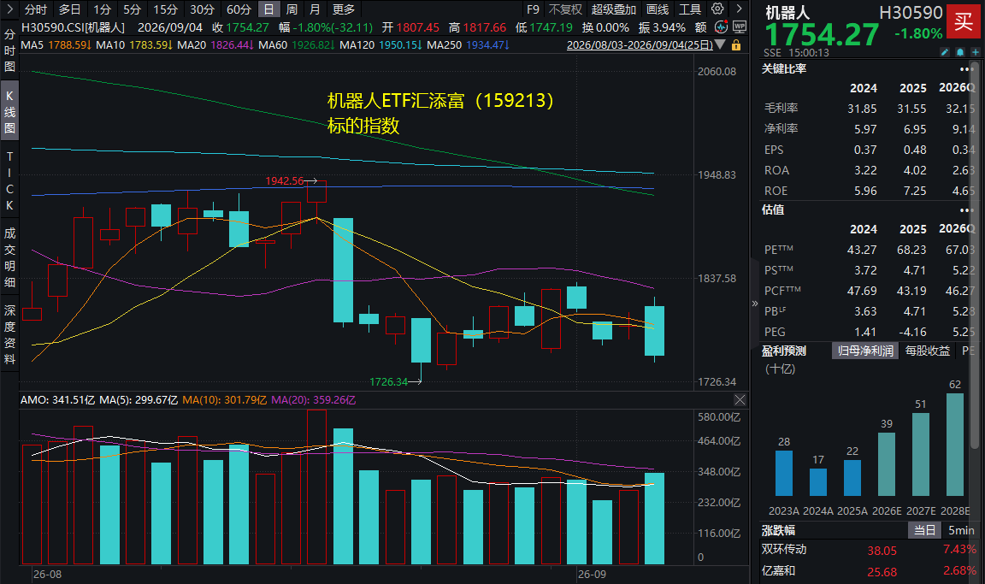Open more options for 关键比率 section
Viewport: 985px width, 584px height.
[x=965, y=69]
